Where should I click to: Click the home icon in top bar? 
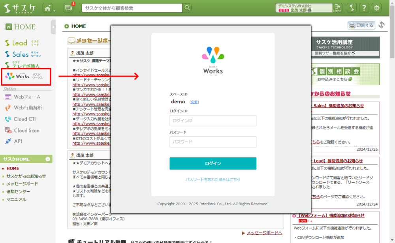(x=48, y=8)
